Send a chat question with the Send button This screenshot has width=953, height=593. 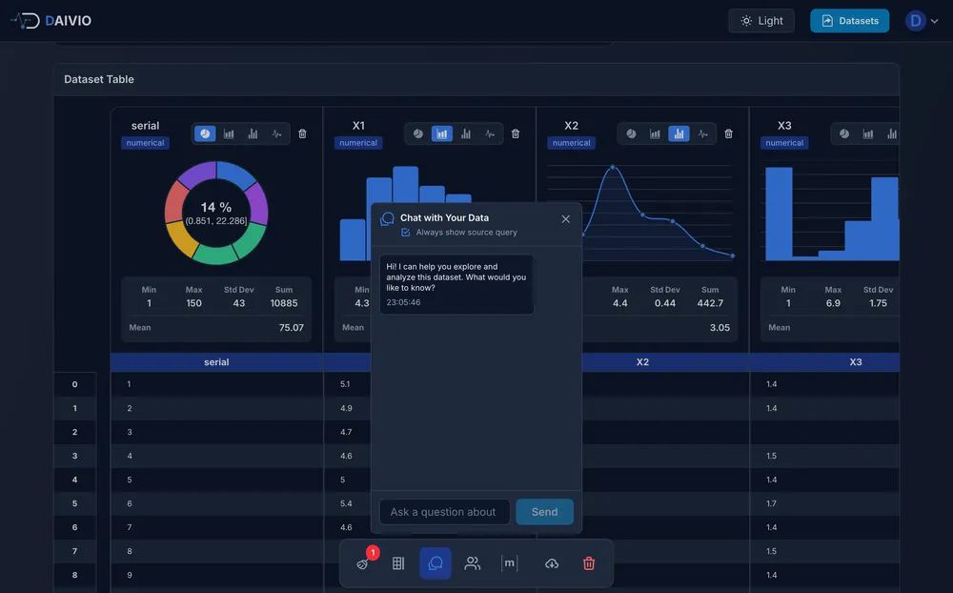click(x=544, y=512)
